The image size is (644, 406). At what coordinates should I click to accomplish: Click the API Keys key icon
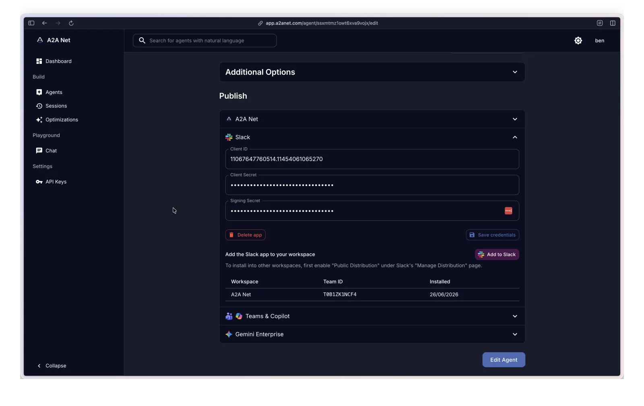[39, 182]
